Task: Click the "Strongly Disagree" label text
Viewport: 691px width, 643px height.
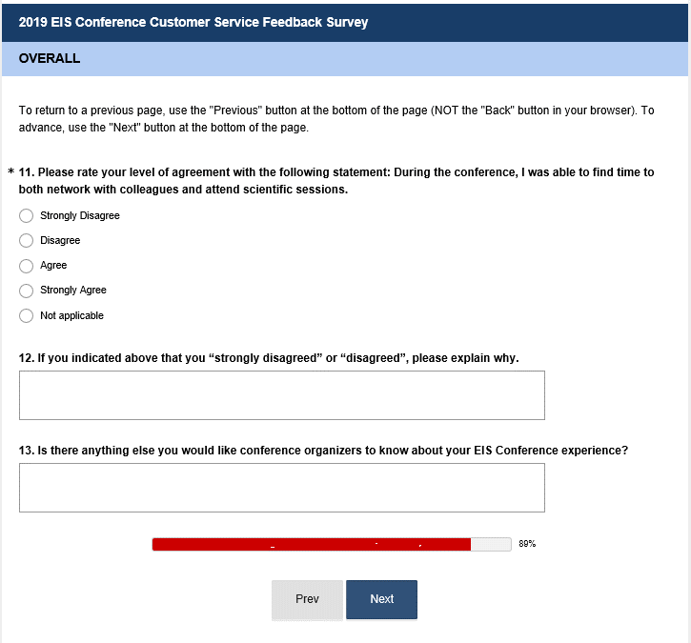Action: pos(80,215)
